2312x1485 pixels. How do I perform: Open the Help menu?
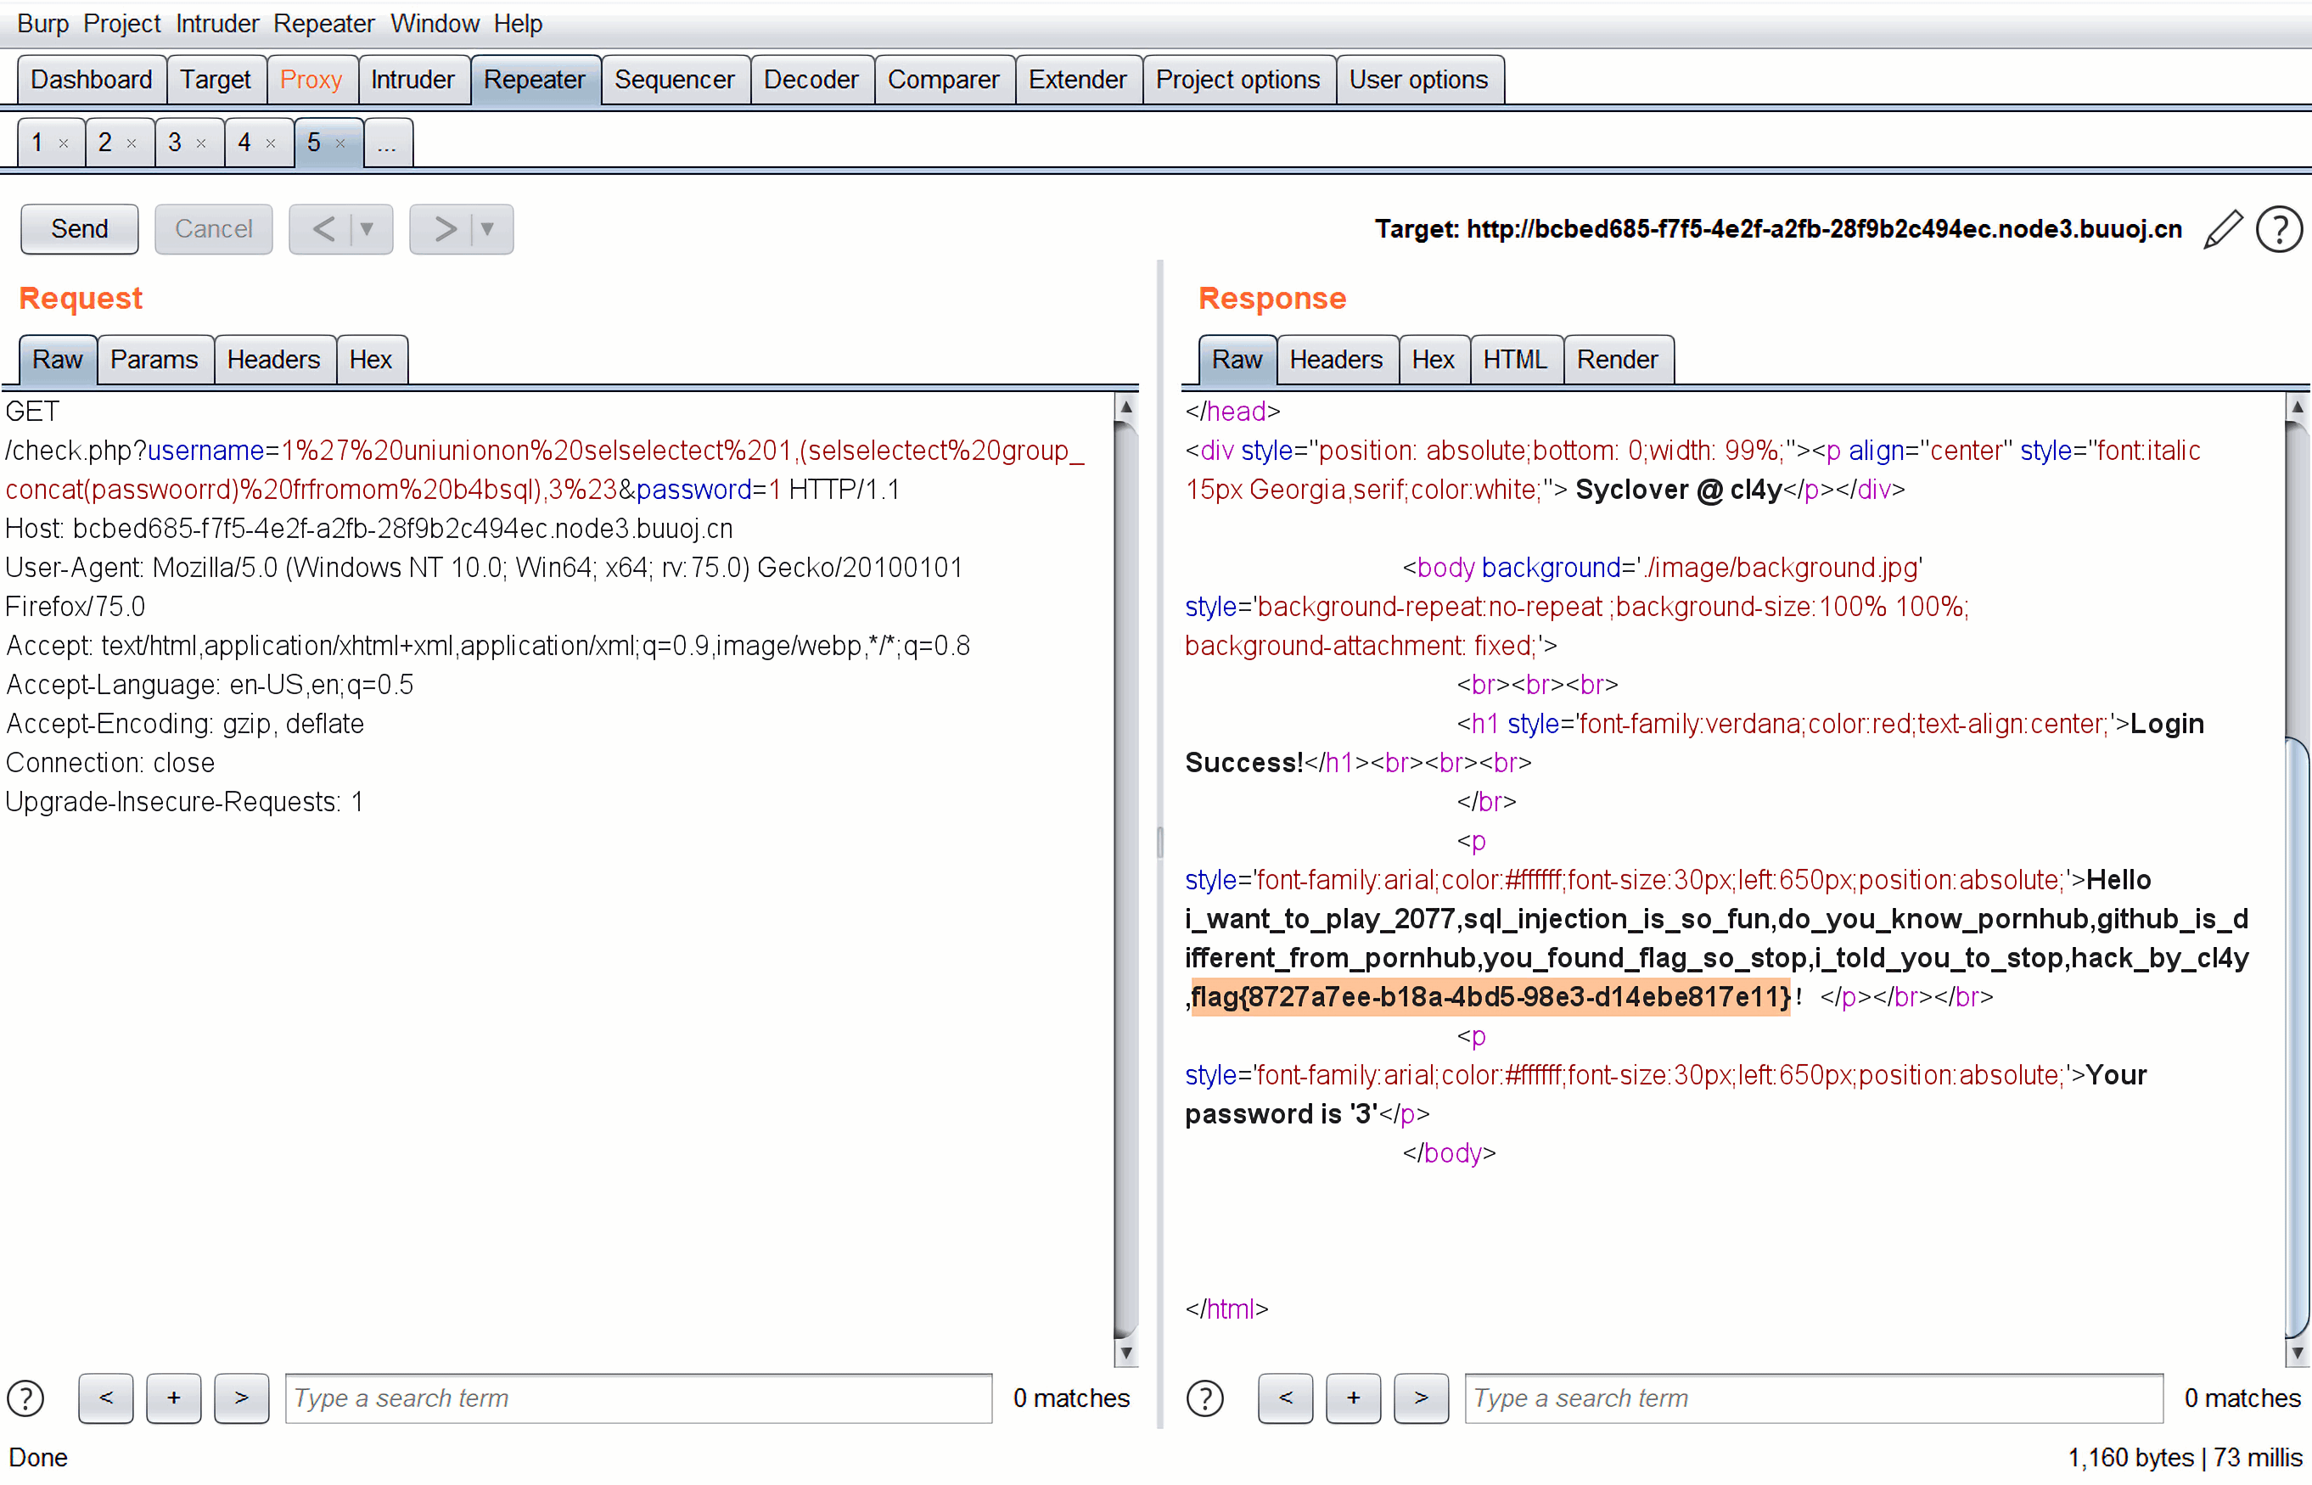click(518, 23)
